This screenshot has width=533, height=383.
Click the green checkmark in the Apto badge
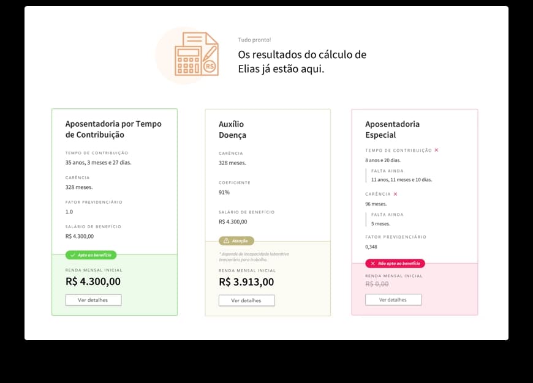click(x=73, y=255)
